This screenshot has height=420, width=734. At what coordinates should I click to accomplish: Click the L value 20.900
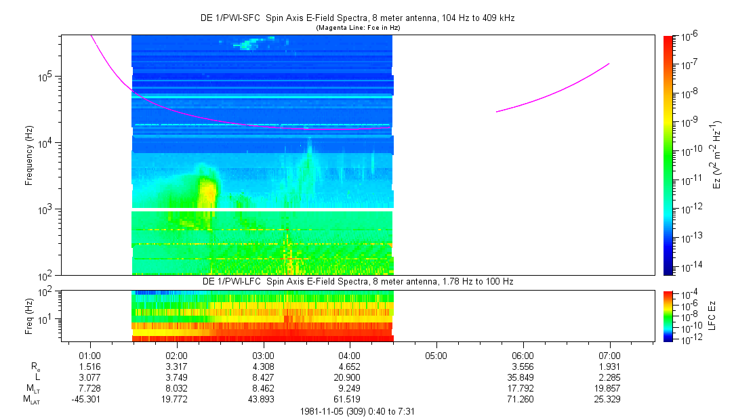click(350, 377)
